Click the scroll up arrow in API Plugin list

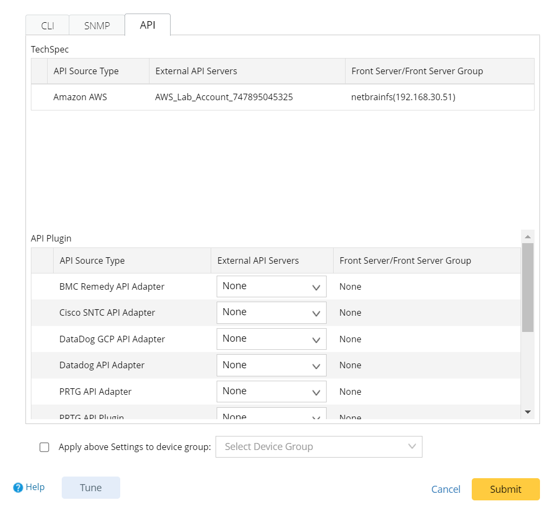pyautogui.click(x=528, y=237)
